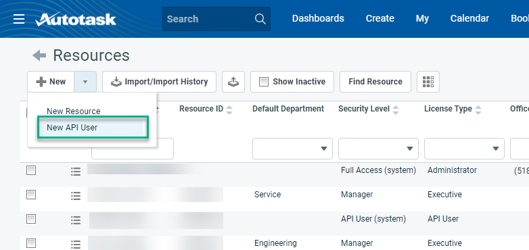Check the box for Full Access row
This screenshot has width=529, height=250.
point(31,170)
